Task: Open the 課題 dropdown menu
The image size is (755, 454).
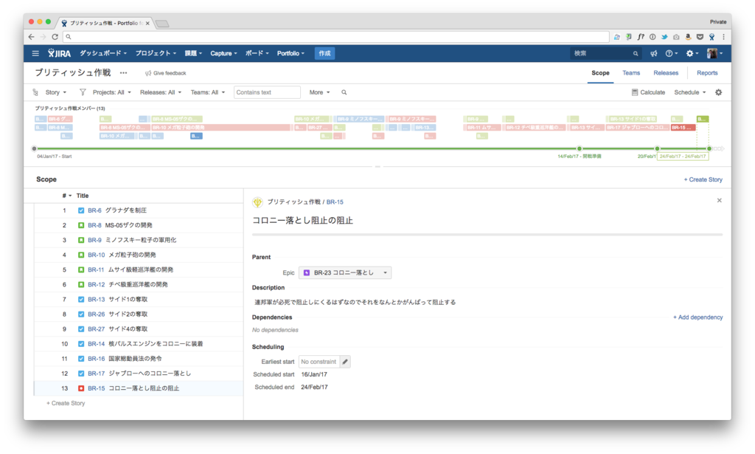Action: (193, 53)
